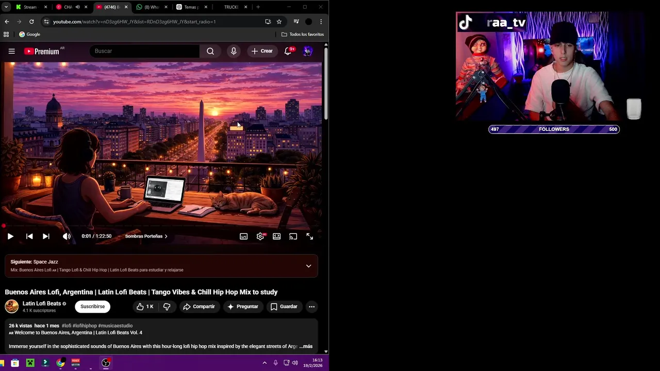Open Chrome tab search dropdown arrow
This screenshot has height=371, width=660.
pyautogui.click(x=6, y=7)
